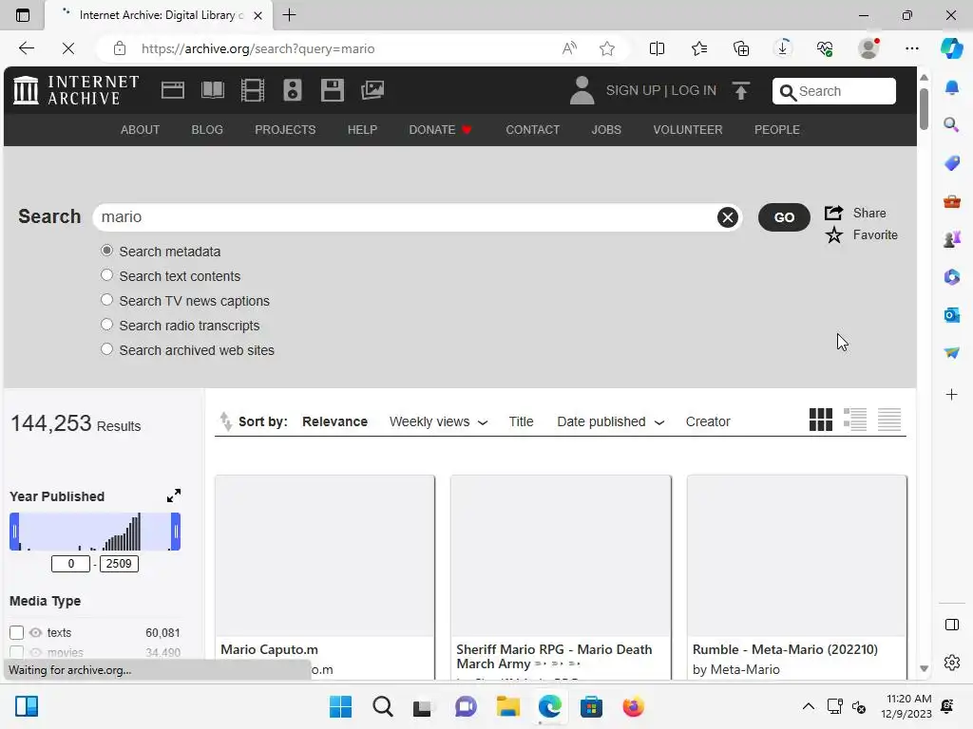The image size is (973, 729).
Task: Click the Share icon
Action: pyautogui.click(x=833, y=213)
